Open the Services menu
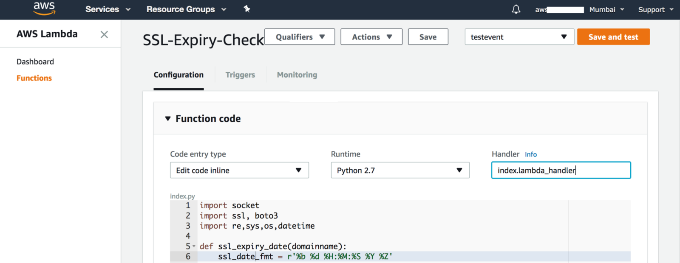Viewport: 680px width, 263px height. click(x=108, y=9)
